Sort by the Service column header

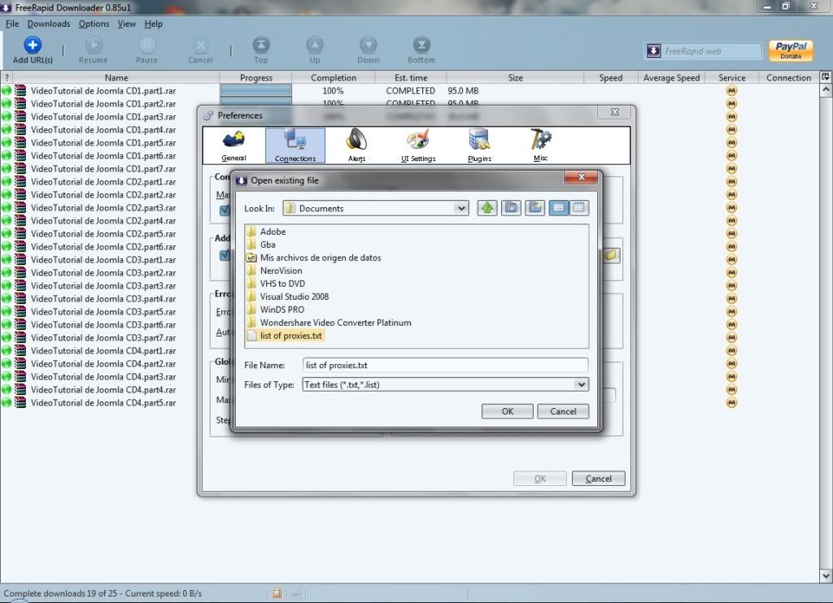pos(731,77)
